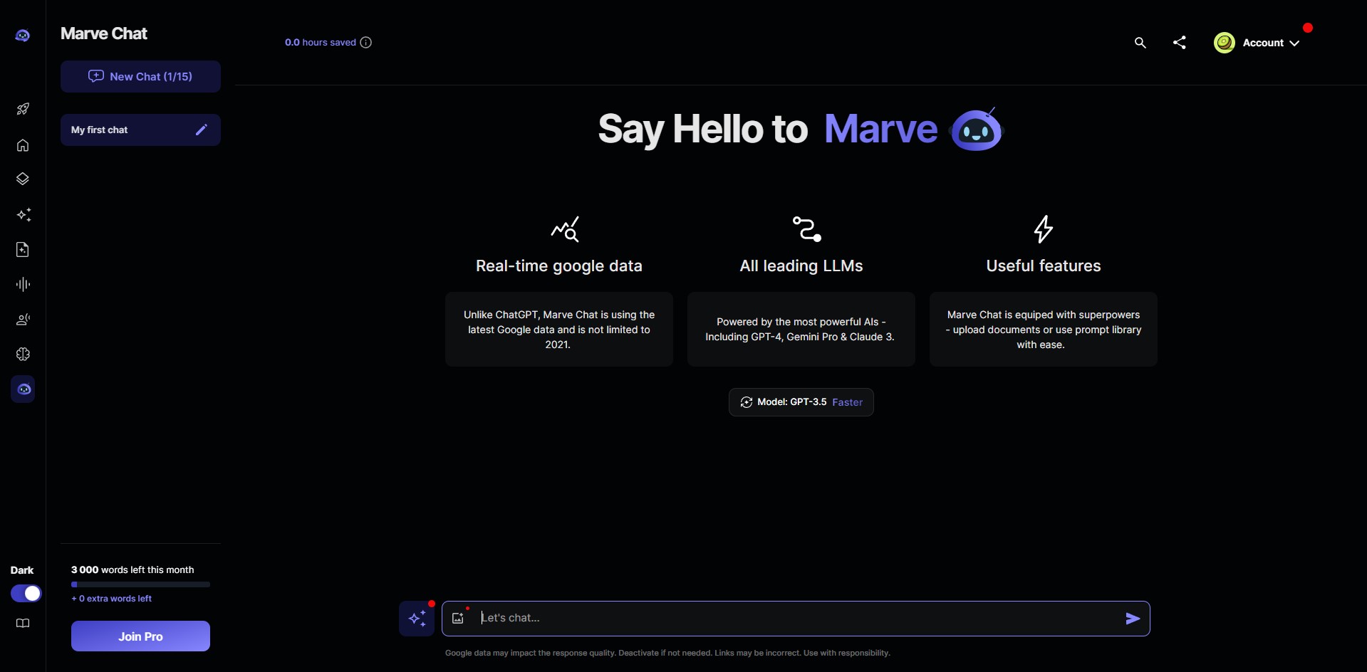Click the Useful features description card
This screenshot has width=1367, height=672.
[x=1044, y=330]
